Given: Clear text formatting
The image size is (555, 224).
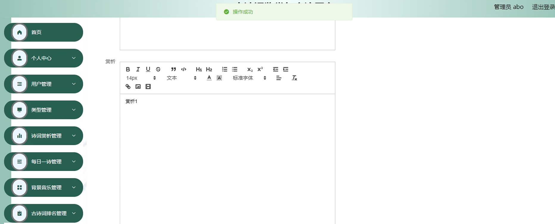Looking at the screenshot, I should (294, 78).
